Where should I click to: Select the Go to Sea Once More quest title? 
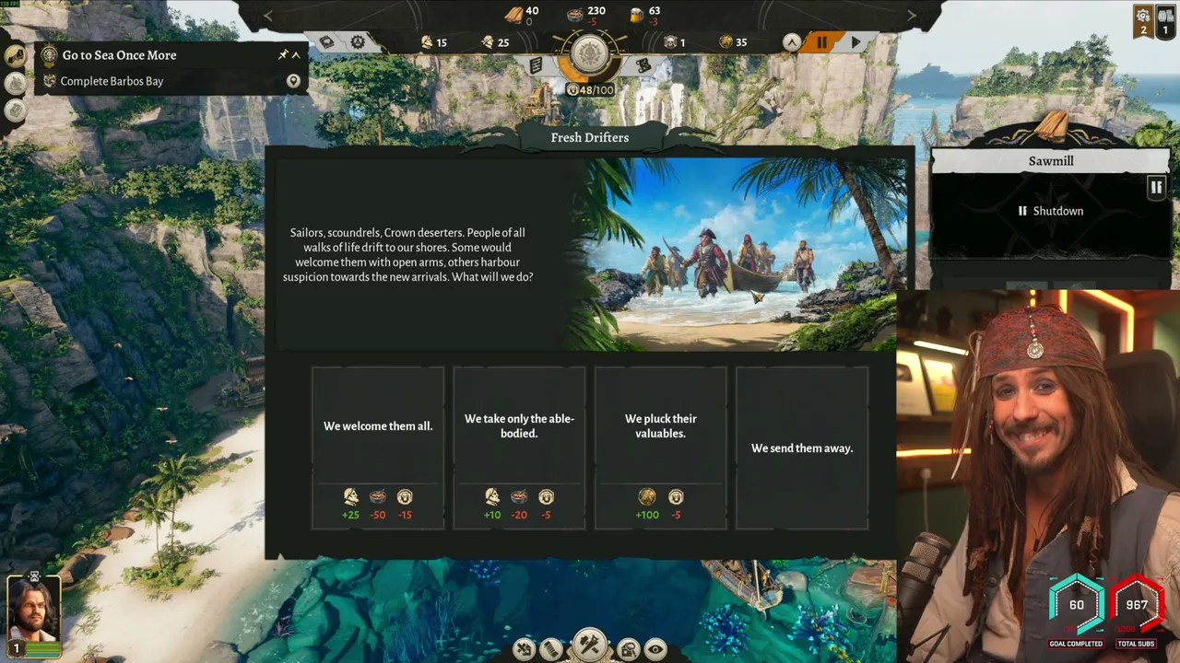(x=119, y=55)
